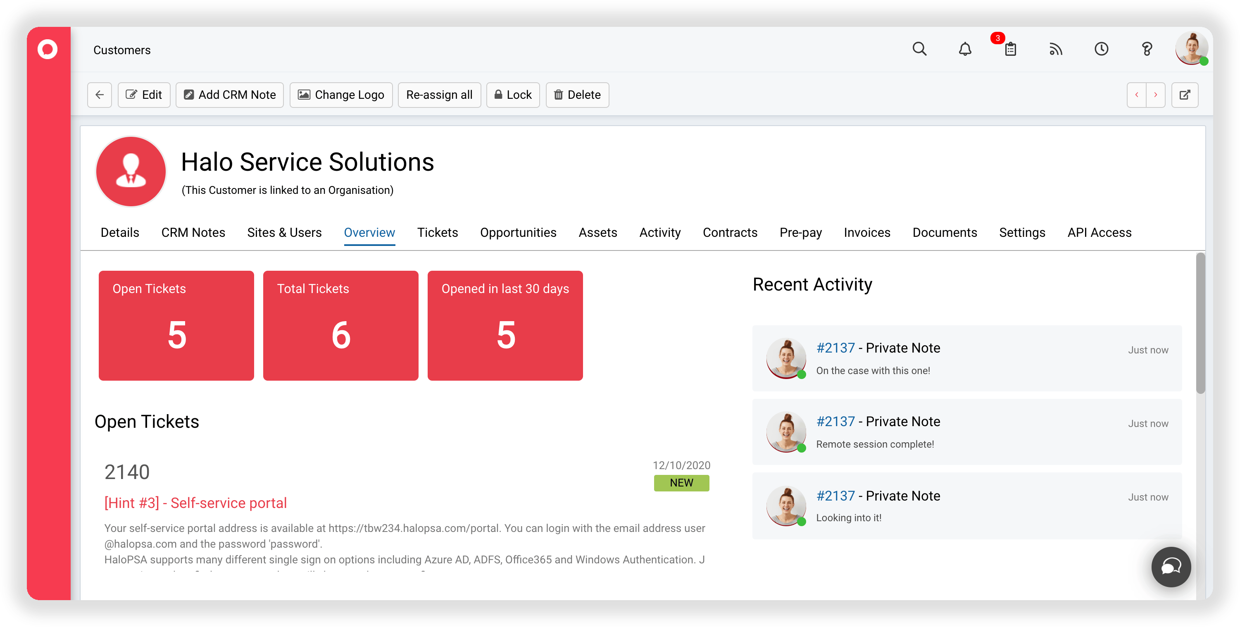Viewport: 1240px width, 627px height.
Task: Click the user avatar profile icon
Action: coord(1192,50)
